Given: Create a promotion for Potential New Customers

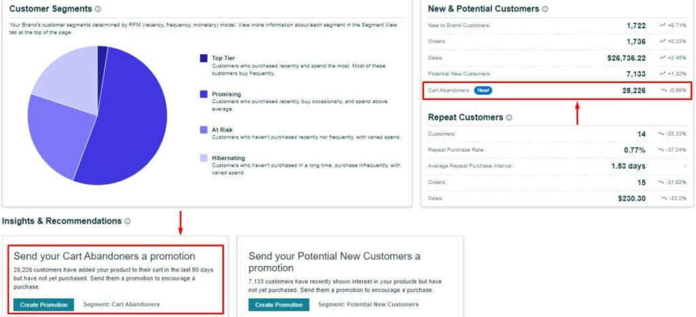Looking at the screenshot, I should pos(279,305).
